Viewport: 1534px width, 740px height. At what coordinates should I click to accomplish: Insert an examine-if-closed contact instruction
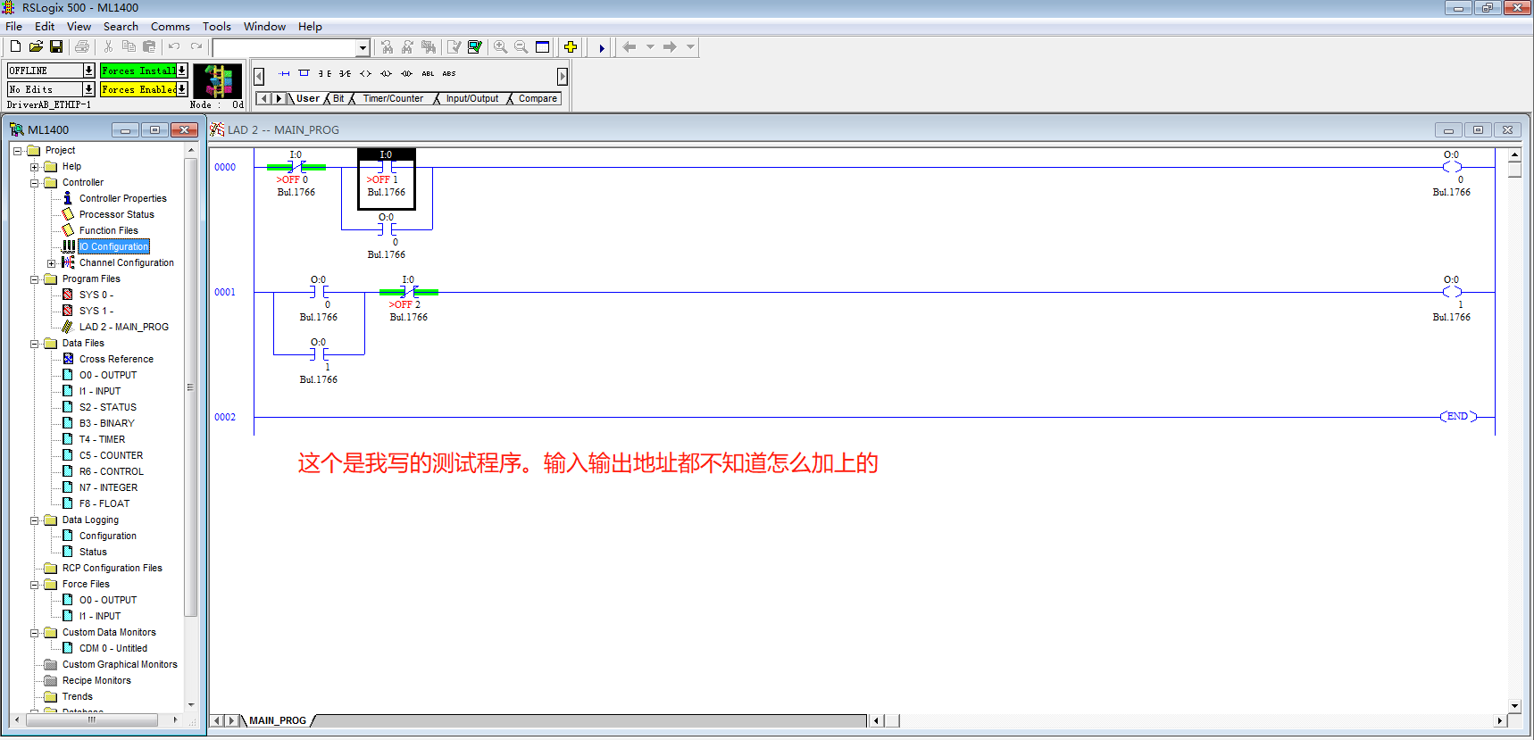pyautogui.click(x=324, y=74)
